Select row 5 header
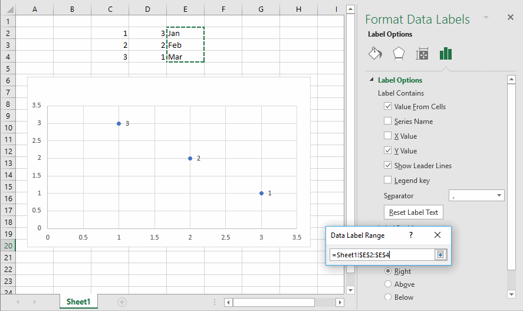 point(8,68)
